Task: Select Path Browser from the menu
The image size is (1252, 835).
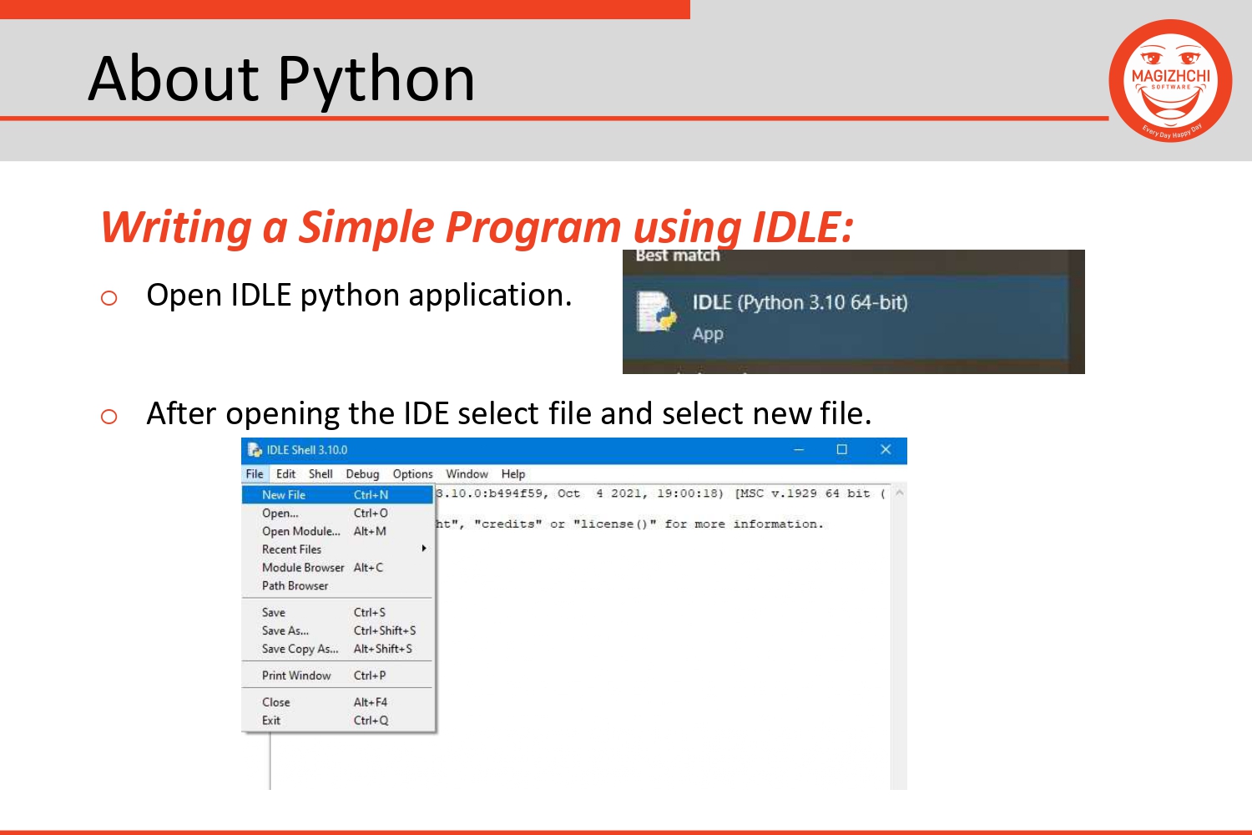Action: pos(338,586)
